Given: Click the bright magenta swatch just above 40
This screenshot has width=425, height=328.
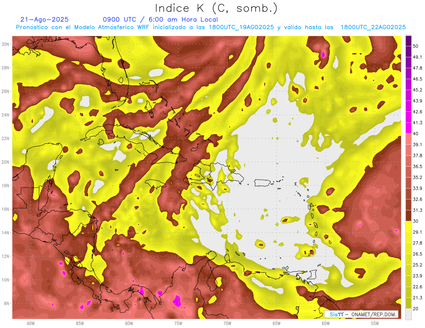Looking at the screenshot, I should pyautogui.click(x=408, y=128).
